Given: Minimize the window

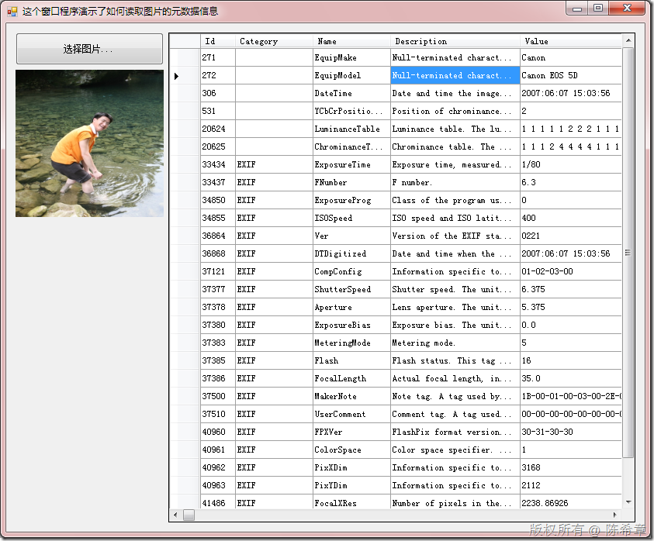Looking at the screenshot, I should 577,9.
